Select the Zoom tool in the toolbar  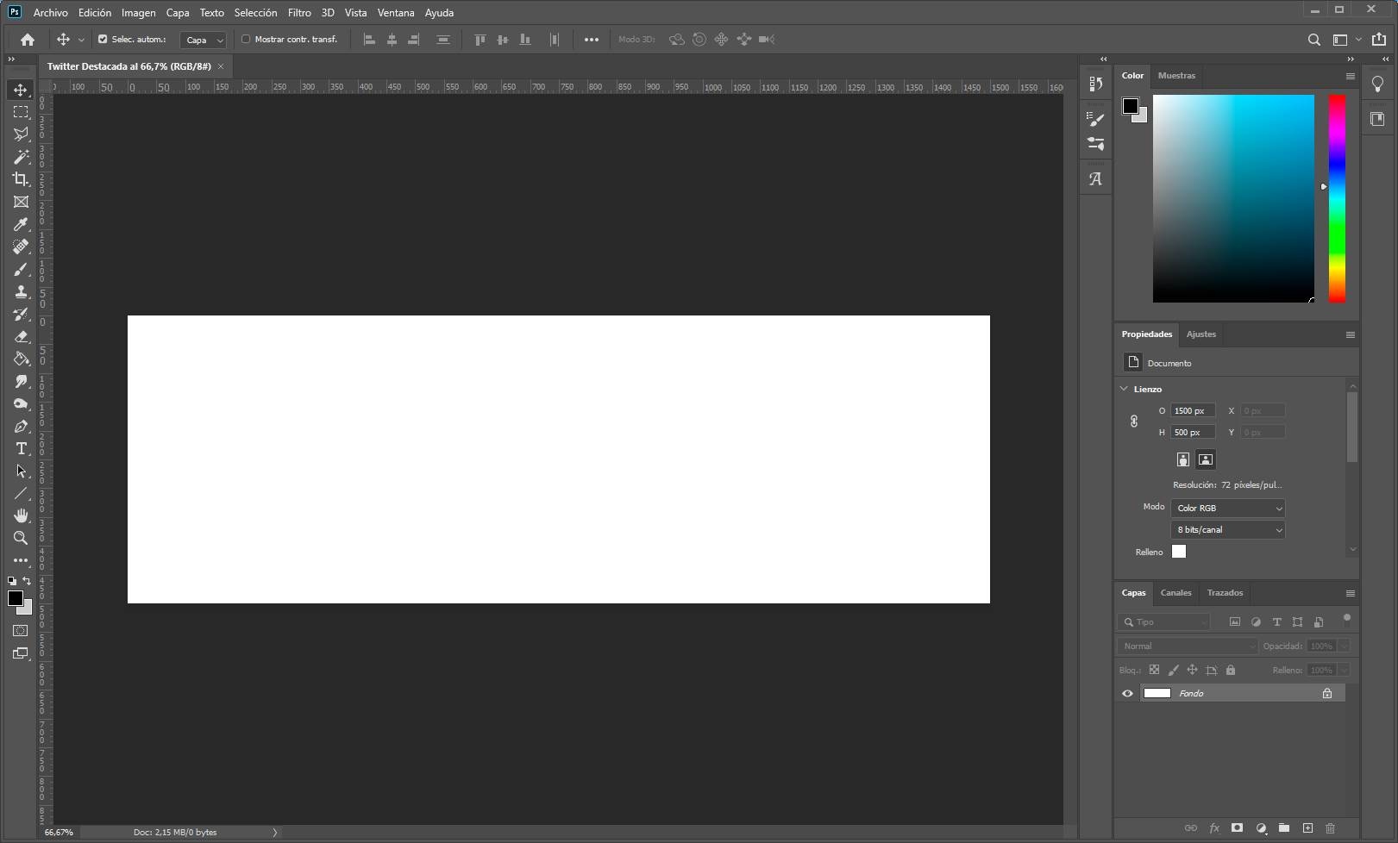21,538
